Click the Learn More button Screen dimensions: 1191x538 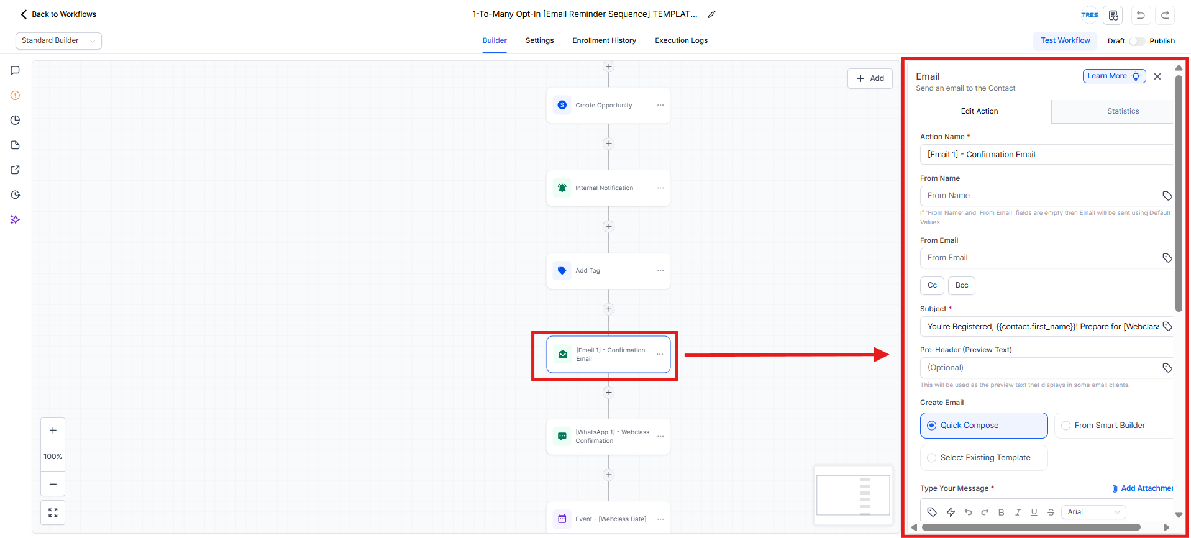point(1114,76)
